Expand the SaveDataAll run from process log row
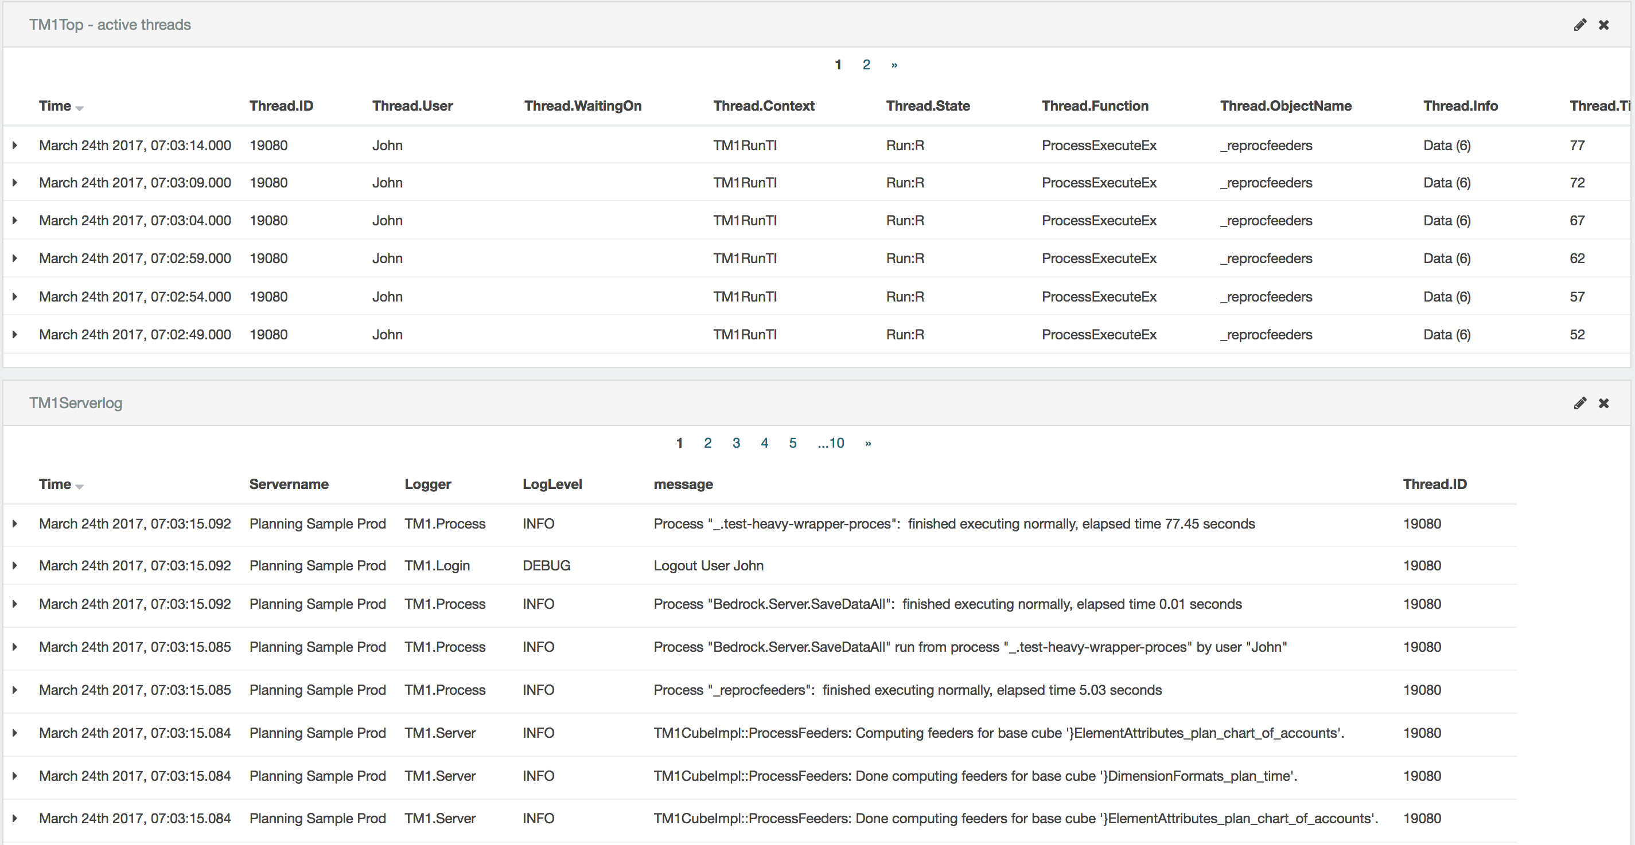 (14, 647)
